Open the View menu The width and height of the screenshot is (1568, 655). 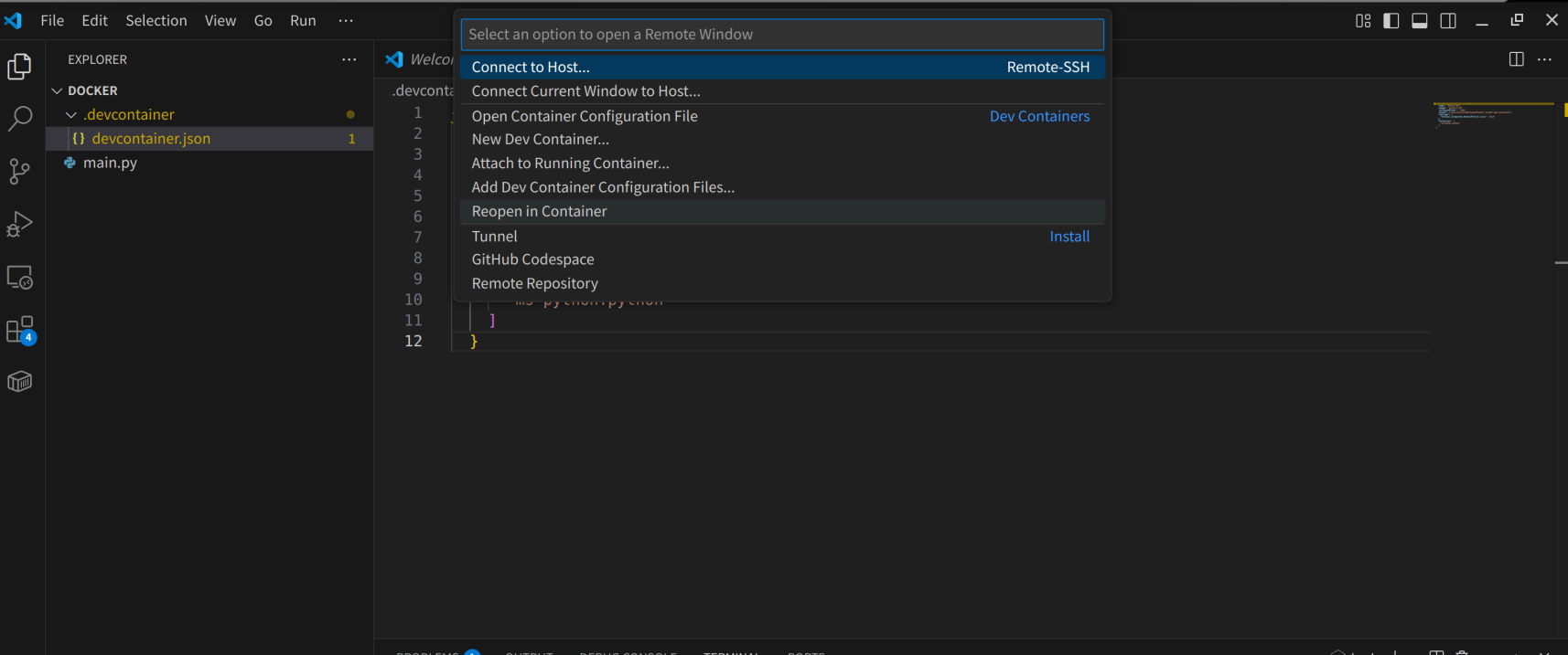[220, 20]
